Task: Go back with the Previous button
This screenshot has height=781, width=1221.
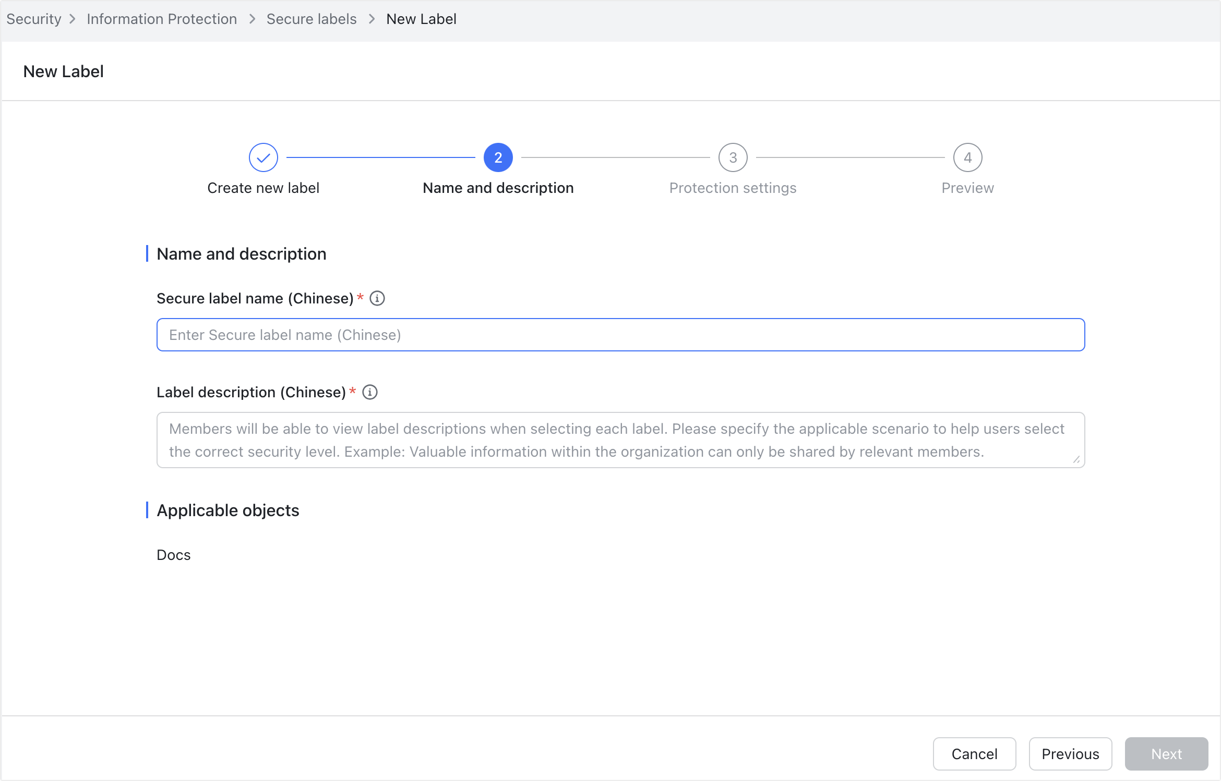Action: tap(1070, 754)
